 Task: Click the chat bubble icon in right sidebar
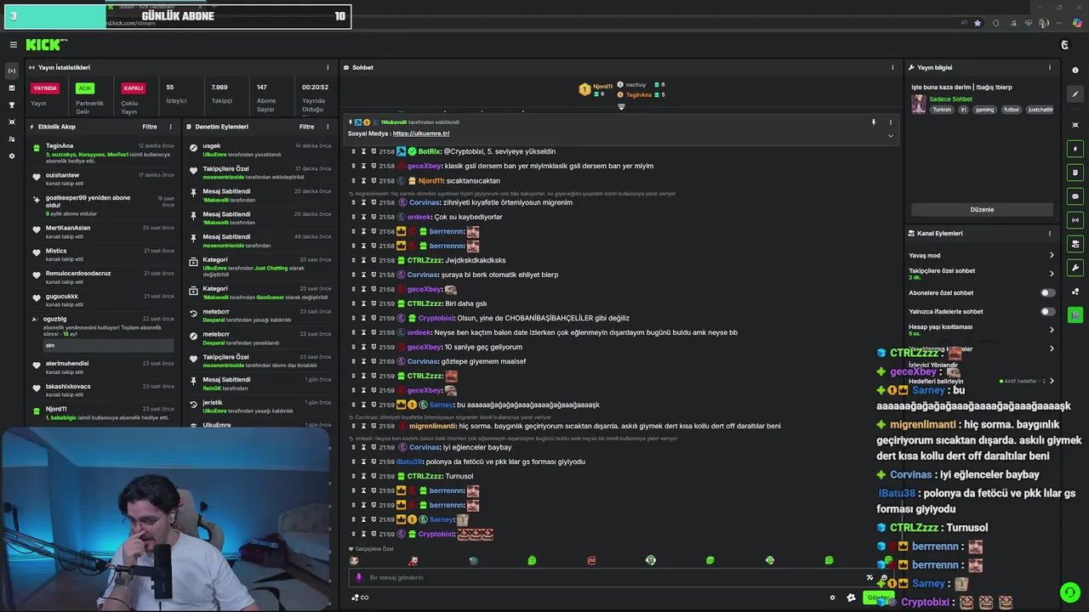1075,196
